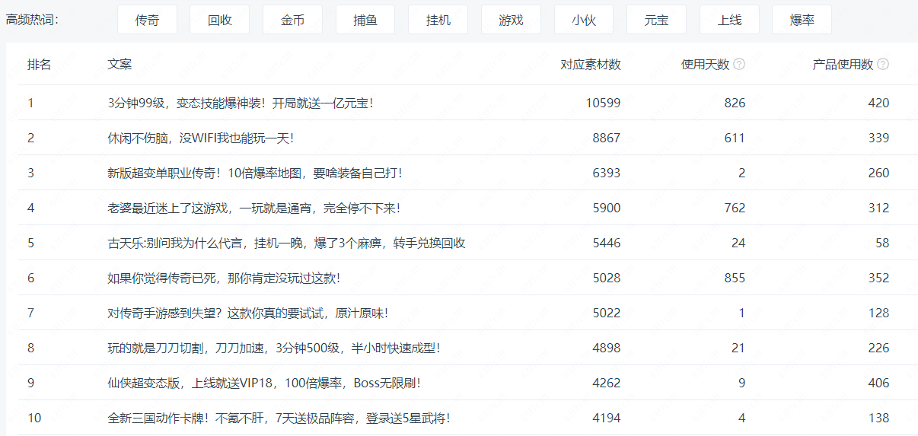Screen dimensions: 918x436
Task: Select the 回收 hot keyword tag
Action: click(220, 20)
